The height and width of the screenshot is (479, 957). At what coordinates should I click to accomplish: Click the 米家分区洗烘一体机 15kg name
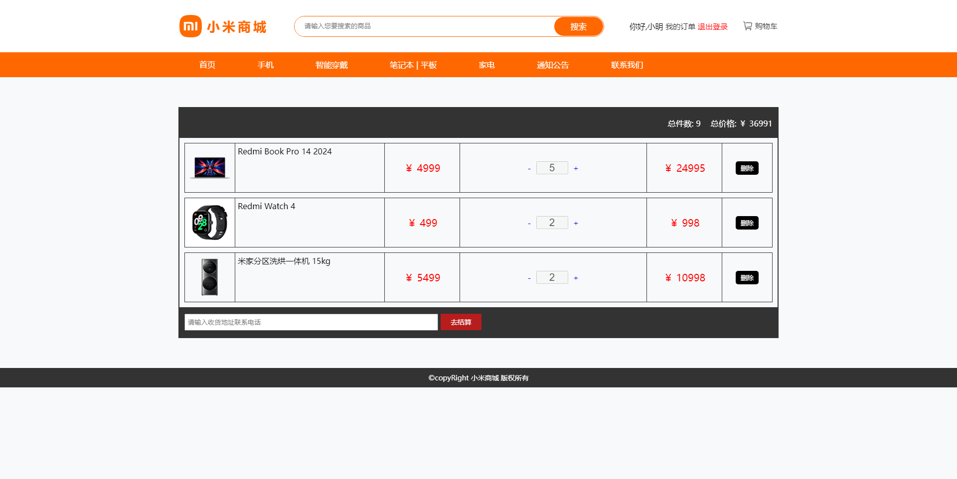click(x=284, y=261)
